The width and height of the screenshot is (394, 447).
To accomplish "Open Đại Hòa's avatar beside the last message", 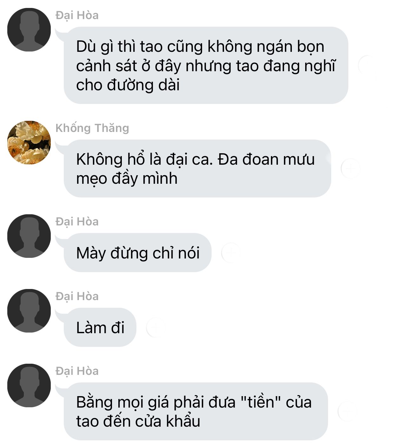I will click(x=29, y=385).
